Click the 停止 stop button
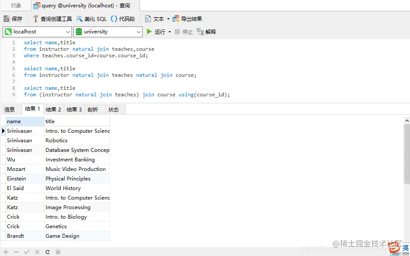410x256 pixels. [x=184, y=32]
